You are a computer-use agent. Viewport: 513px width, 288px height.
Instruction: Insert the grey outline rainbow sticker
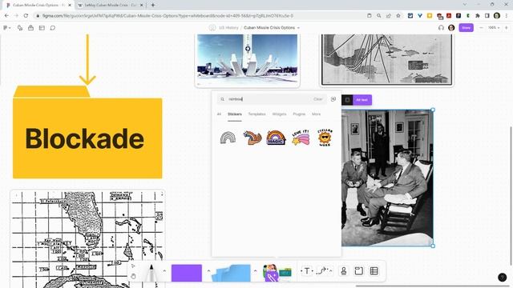(228, 138)
